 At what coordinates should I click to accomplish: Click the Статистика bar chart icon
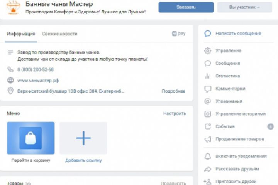pos(208,76)
